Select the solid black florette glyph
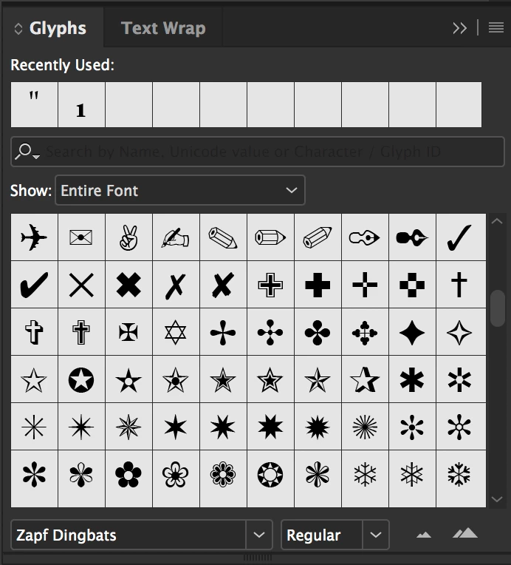511x565 pixels. (x=128, y=474)
